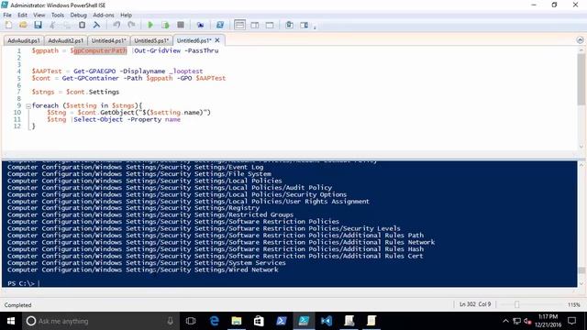Viewport: 587px width, 330px height.
Task: Click the Completed status text
Action: 17,305
